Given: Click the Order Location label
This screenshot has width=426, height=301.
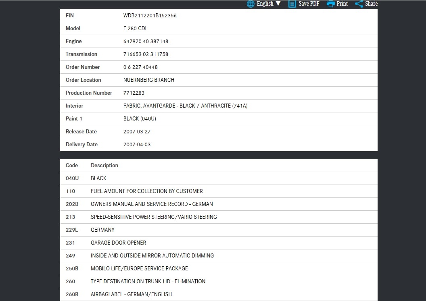Looking at the screenshot, I should click(83, 80).
